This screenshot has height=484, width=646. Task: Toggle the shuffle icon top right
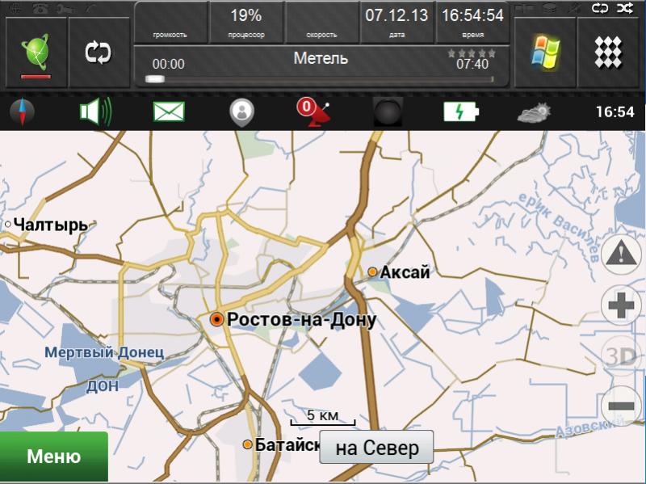coord(625,8)
